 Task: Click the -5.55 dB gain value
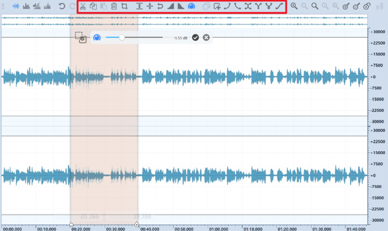(181, 38)
